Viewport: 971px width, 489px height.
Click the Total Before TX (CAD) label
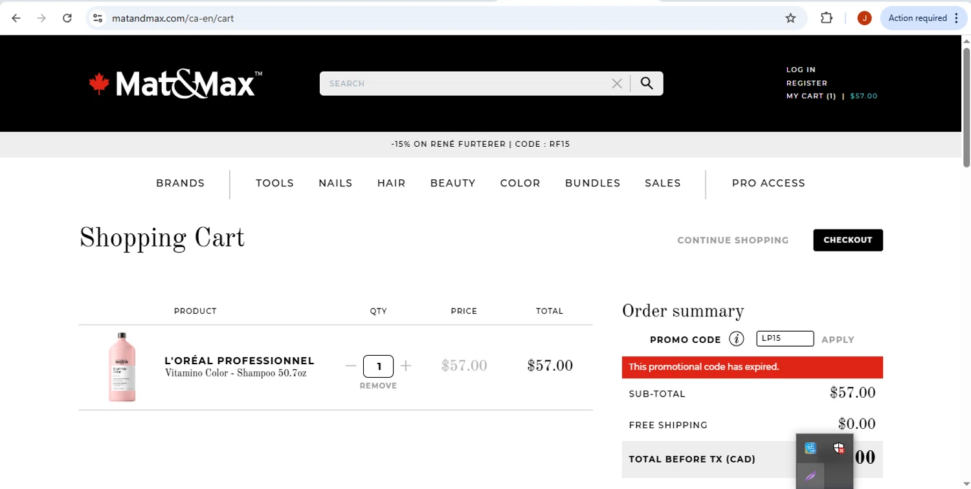(x=692, y=459)
